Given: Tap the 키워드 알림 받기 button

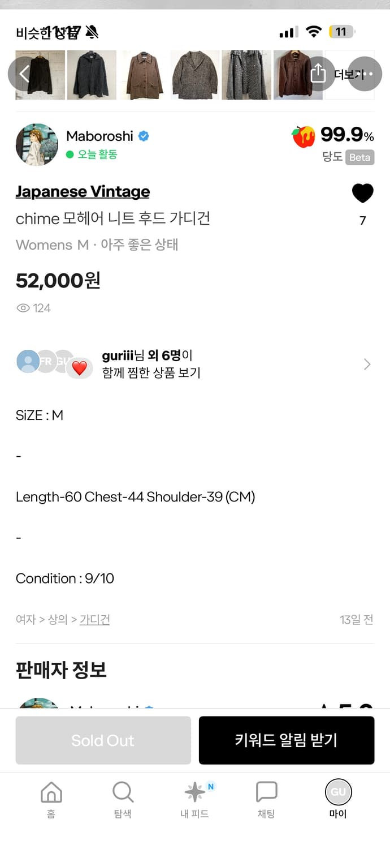Looking at the screenshot, I should click(x=287, y=740).
